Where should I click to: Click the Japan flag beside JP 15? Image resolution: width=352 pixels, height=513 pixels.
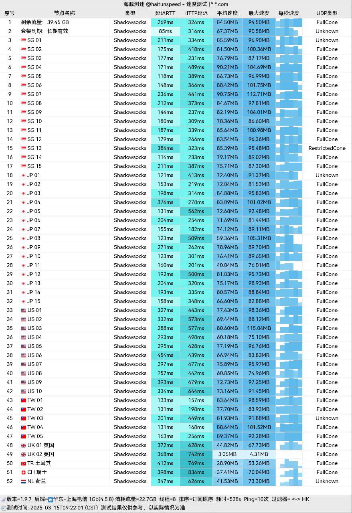pyautogui.click(x=23, y=301)
